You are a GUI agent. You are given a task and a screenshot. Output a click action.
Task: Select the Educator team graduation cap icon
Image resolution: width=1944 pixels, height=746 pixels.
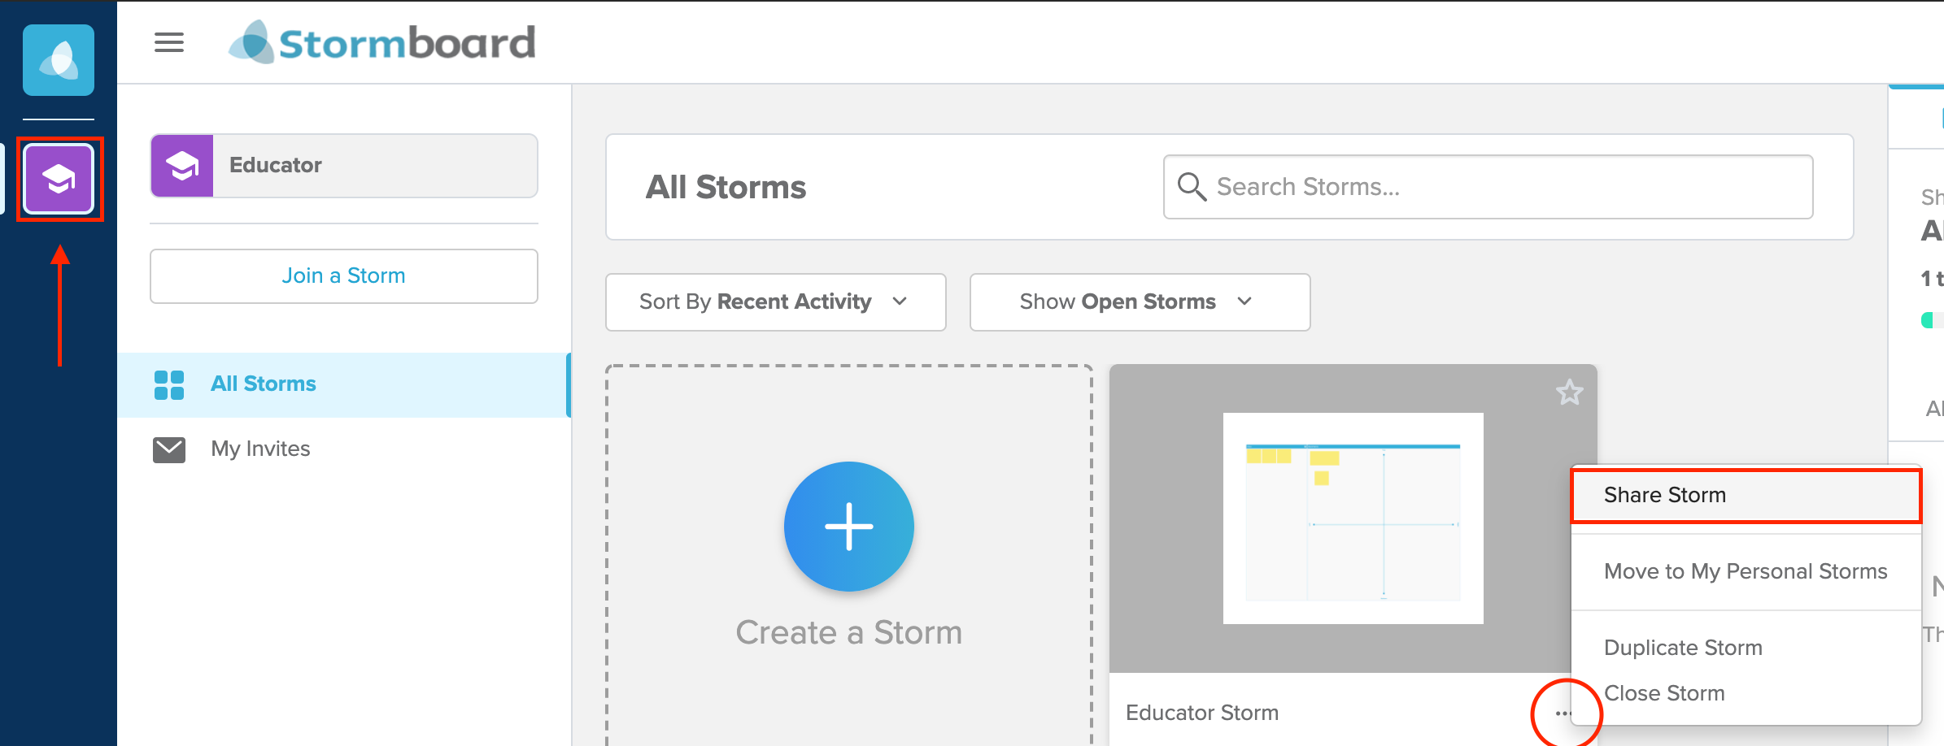click(59, 179)
